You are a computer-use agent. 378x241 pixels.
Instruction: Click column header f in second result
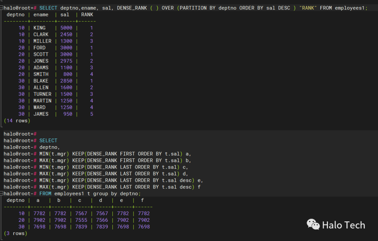pos(142,200)
